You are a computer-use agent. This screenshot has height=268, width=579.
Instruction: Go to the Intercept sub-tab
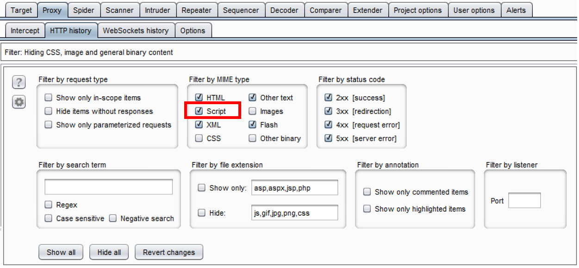click(x=25, y=31)
